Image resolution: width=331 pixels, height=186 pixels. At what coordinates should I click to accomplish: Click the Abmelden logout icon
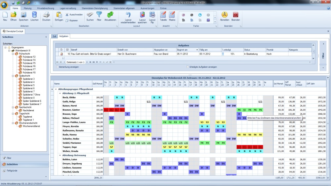point(224,15)
